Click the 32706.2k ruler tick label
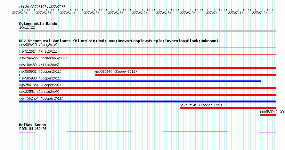 [x=20, y=13]
